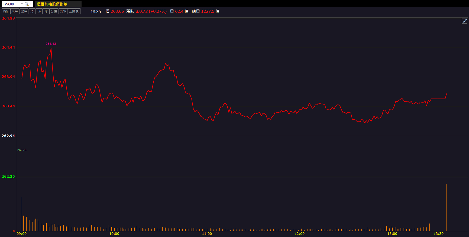Viewport: 469px width, 237px height.
Task: Click the chain link icon on chart
Action: point(464,21)
